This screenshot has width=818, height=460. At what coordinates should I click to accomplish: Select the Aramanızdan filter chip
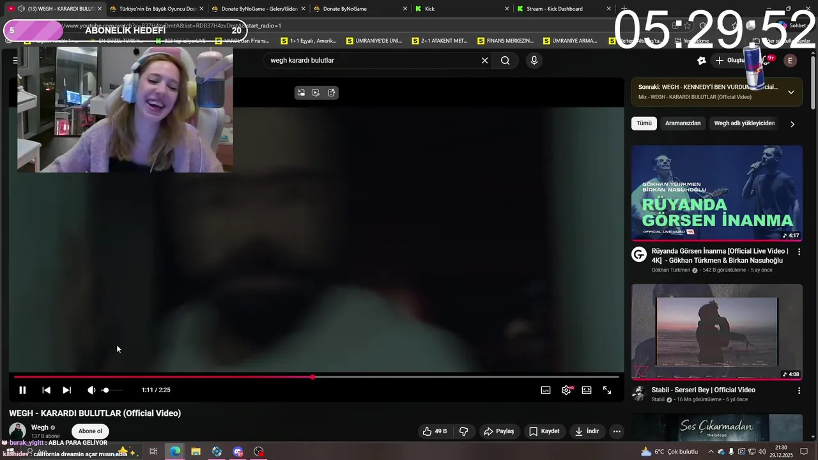[683, 123]
